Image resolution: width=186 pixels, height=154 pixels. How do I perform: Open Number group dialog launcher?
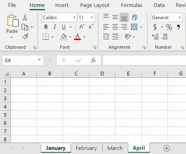182,48
